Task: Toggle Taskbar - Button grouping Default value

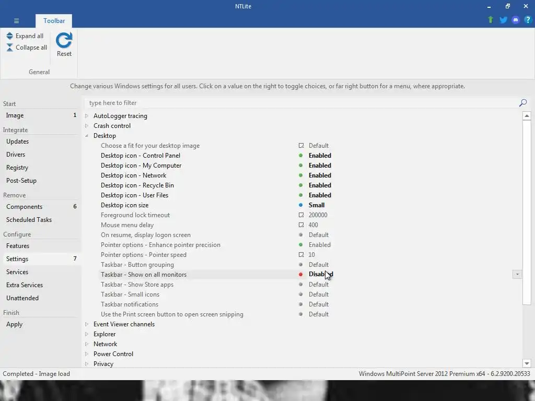Action: click(x=319, y=265)
